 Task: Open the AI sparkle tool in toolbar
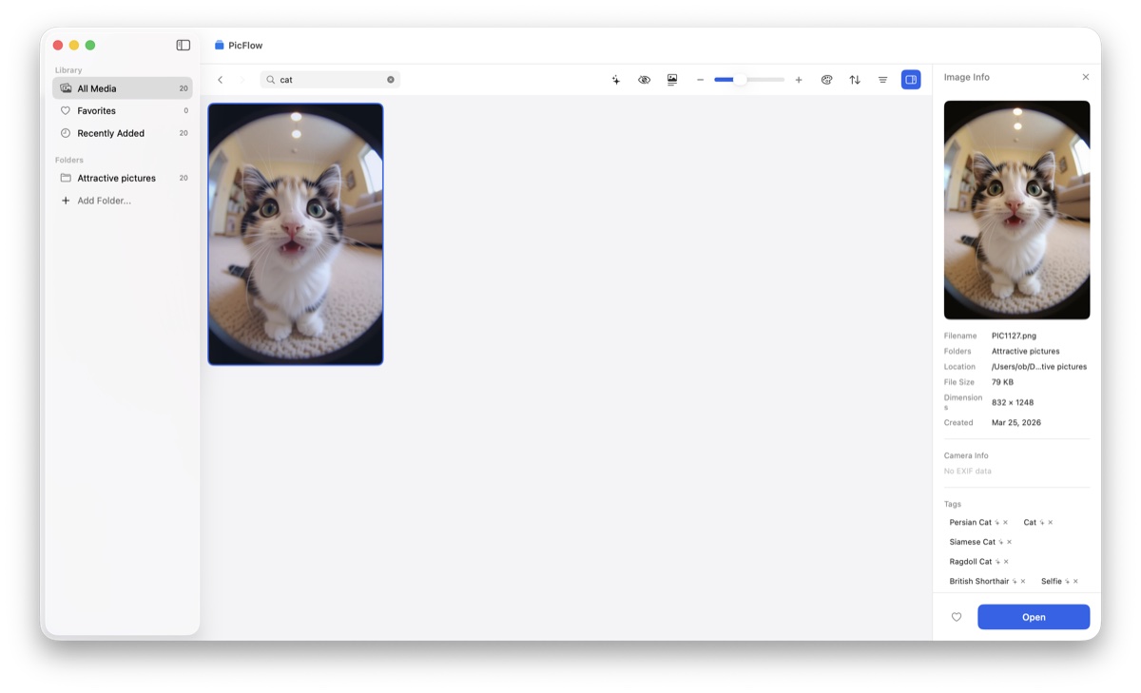[616, 80]
